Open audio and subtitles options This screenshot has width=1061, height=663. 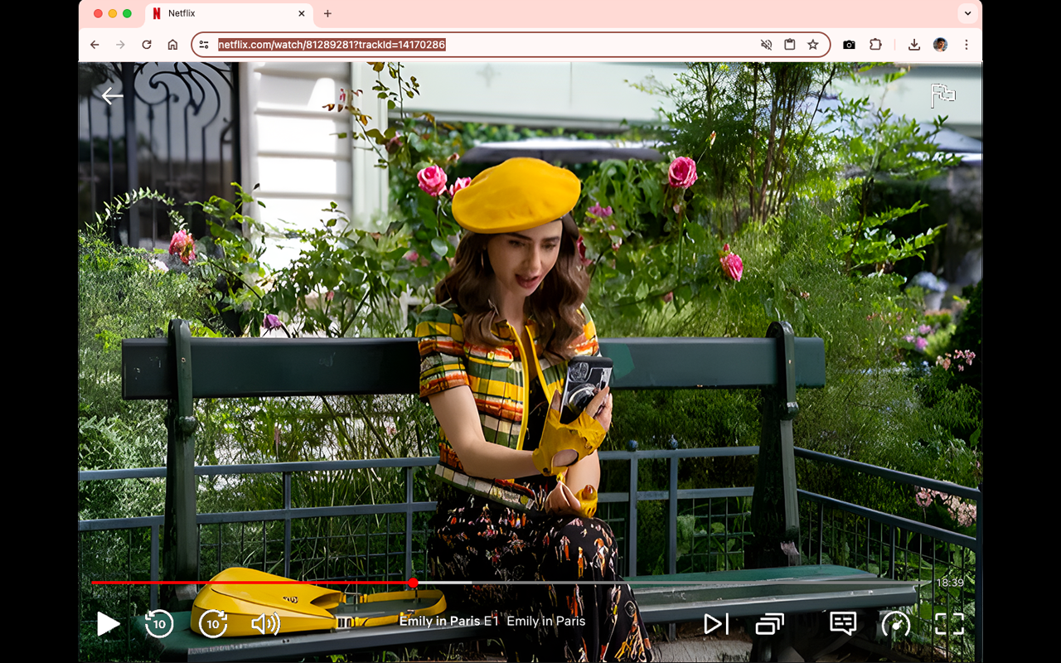pos(843,622)
